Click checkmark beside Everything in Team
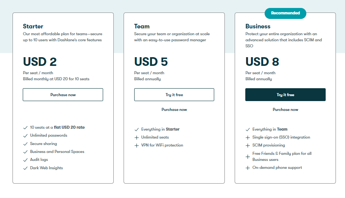This screenshot has width=345, height=198. (248, 129)
